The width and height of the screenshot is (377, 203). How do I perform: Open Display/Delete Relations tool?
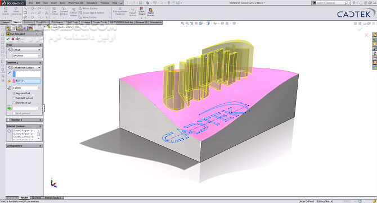pyautogui.click(x=120, y=11)
